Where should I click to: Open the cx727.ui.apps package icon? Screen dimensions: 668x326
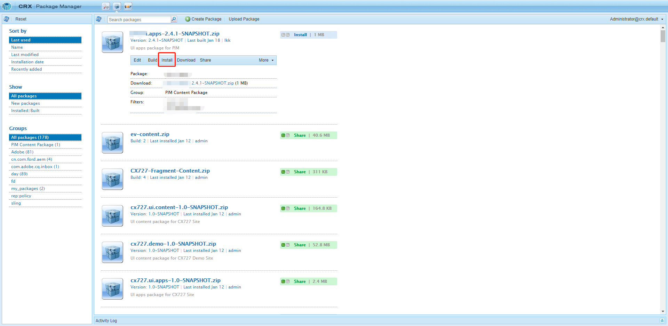[x=112, y=289]
